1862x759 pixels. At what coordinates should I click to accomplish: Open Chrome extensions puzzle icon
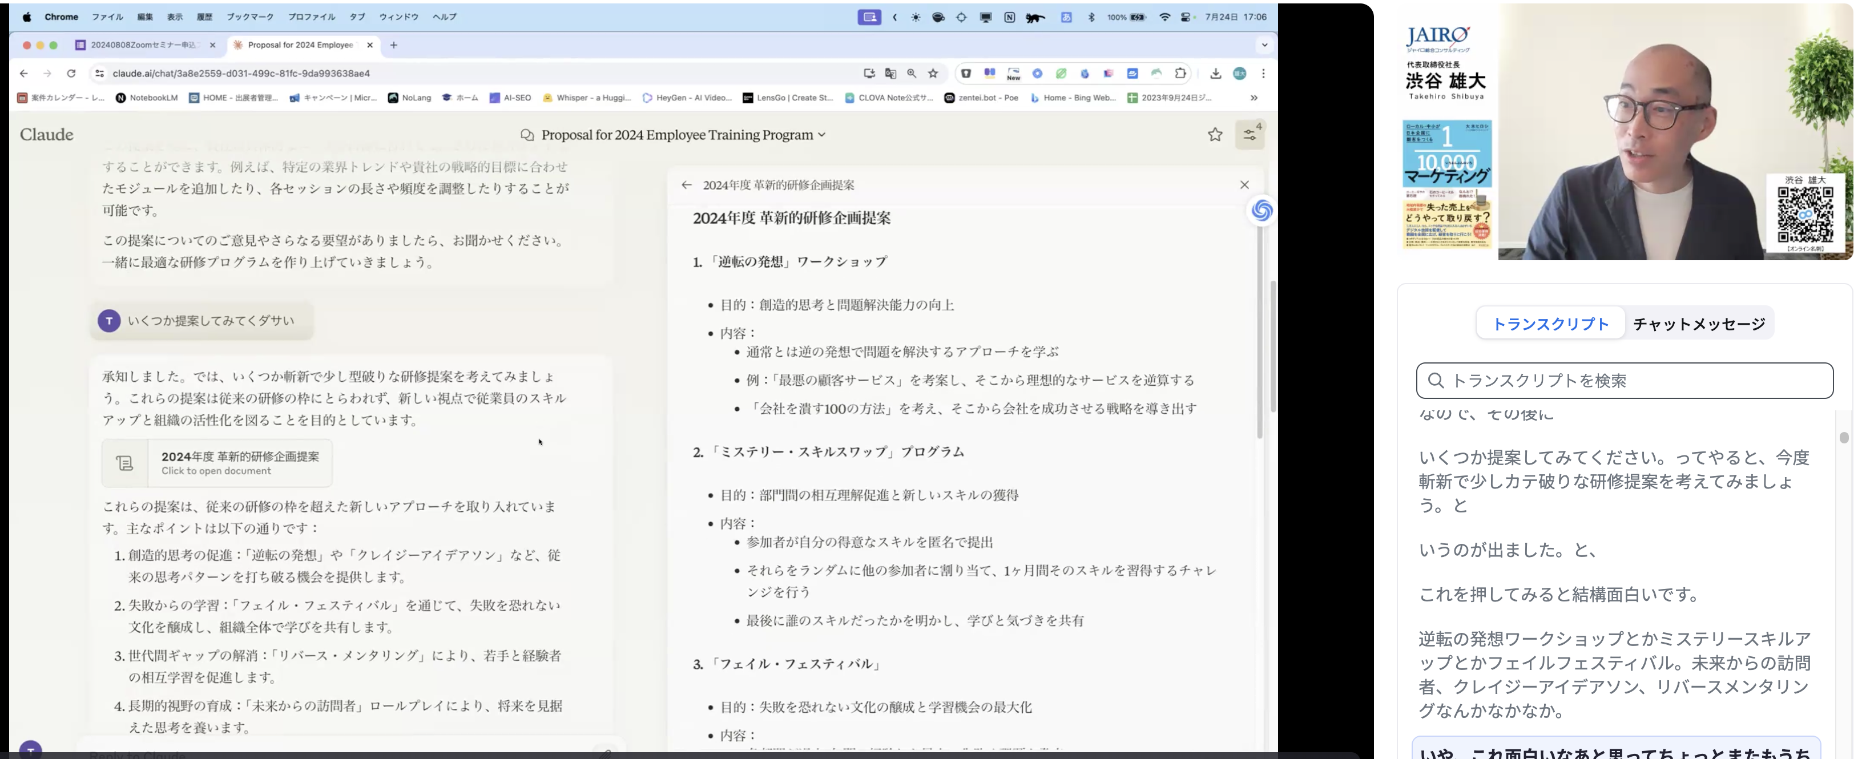(x=1180, y=73)
